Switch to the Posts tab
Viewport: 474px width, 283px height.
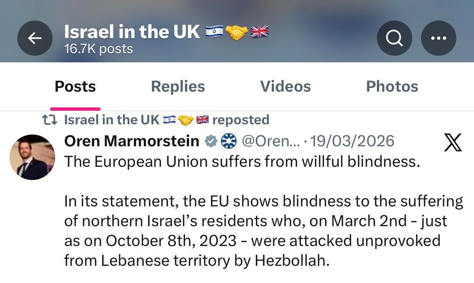75,87
